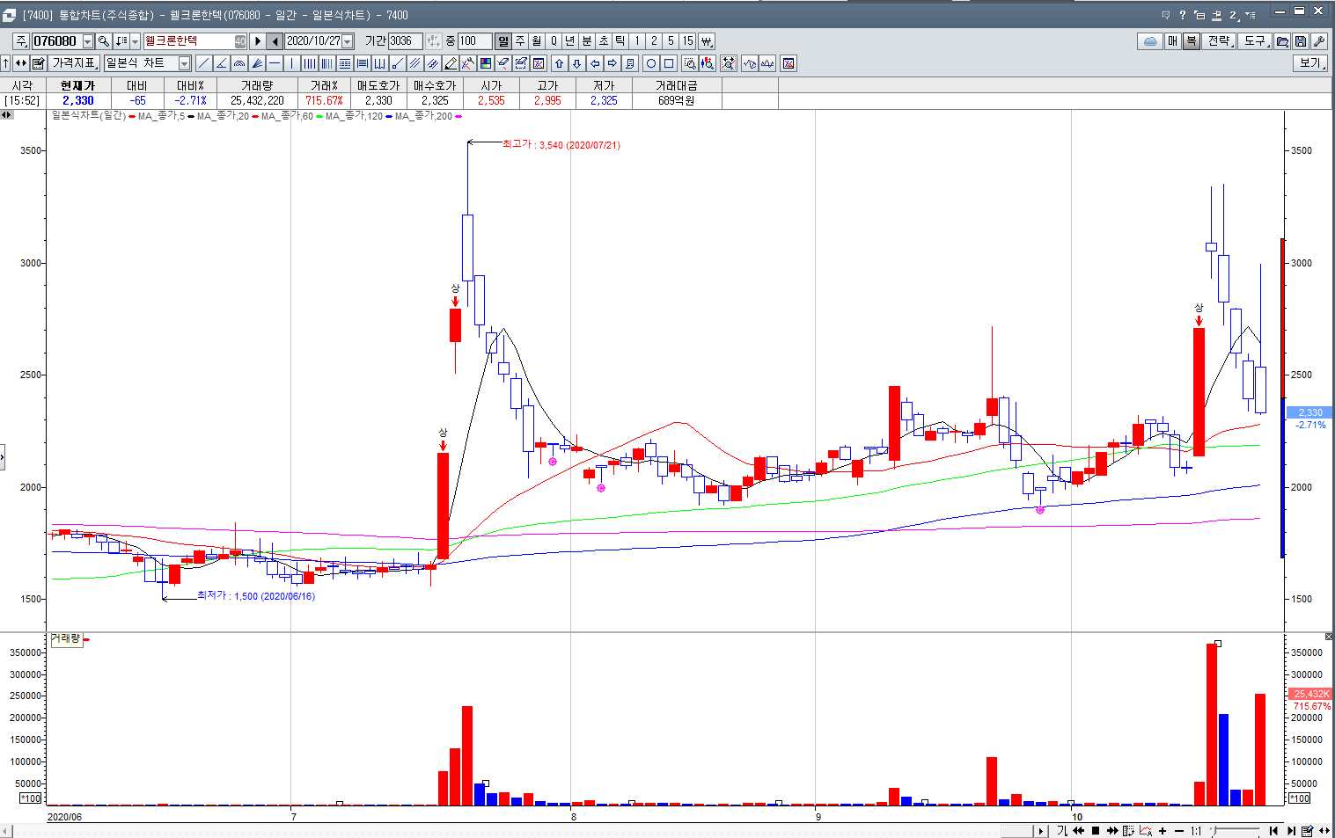Screen dimensions: 1335x838
Task: Click the floppy disk save icon
Action: (x=1301, y=41)
